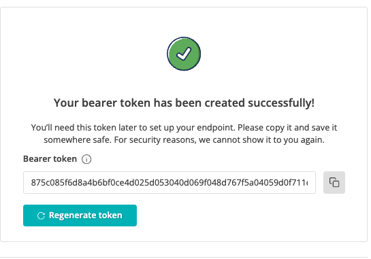Click the bearer token created successfully heading
This screenshot has height=259, width=371.
184,103
